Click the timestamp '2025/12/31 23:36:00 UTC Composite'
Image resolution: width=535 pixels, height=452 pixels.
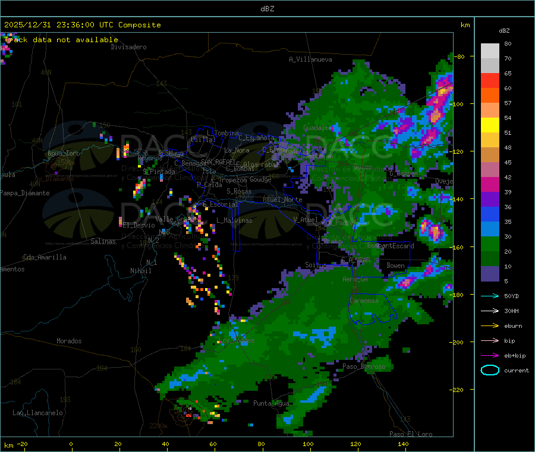pos(82,25)
